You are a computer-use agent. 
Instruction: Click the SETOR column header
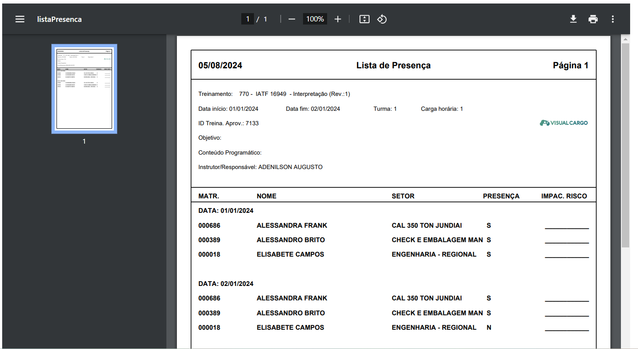pos(403,196)
